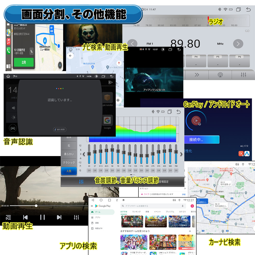Open the ApkInstaller app

tap(107, 98)
